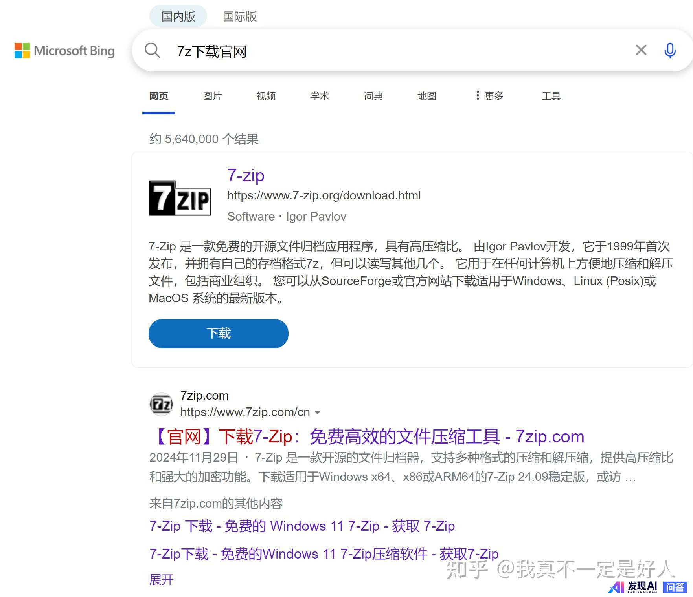
Task: Clear the search box with X icon
Action: (x=641, y=50)
